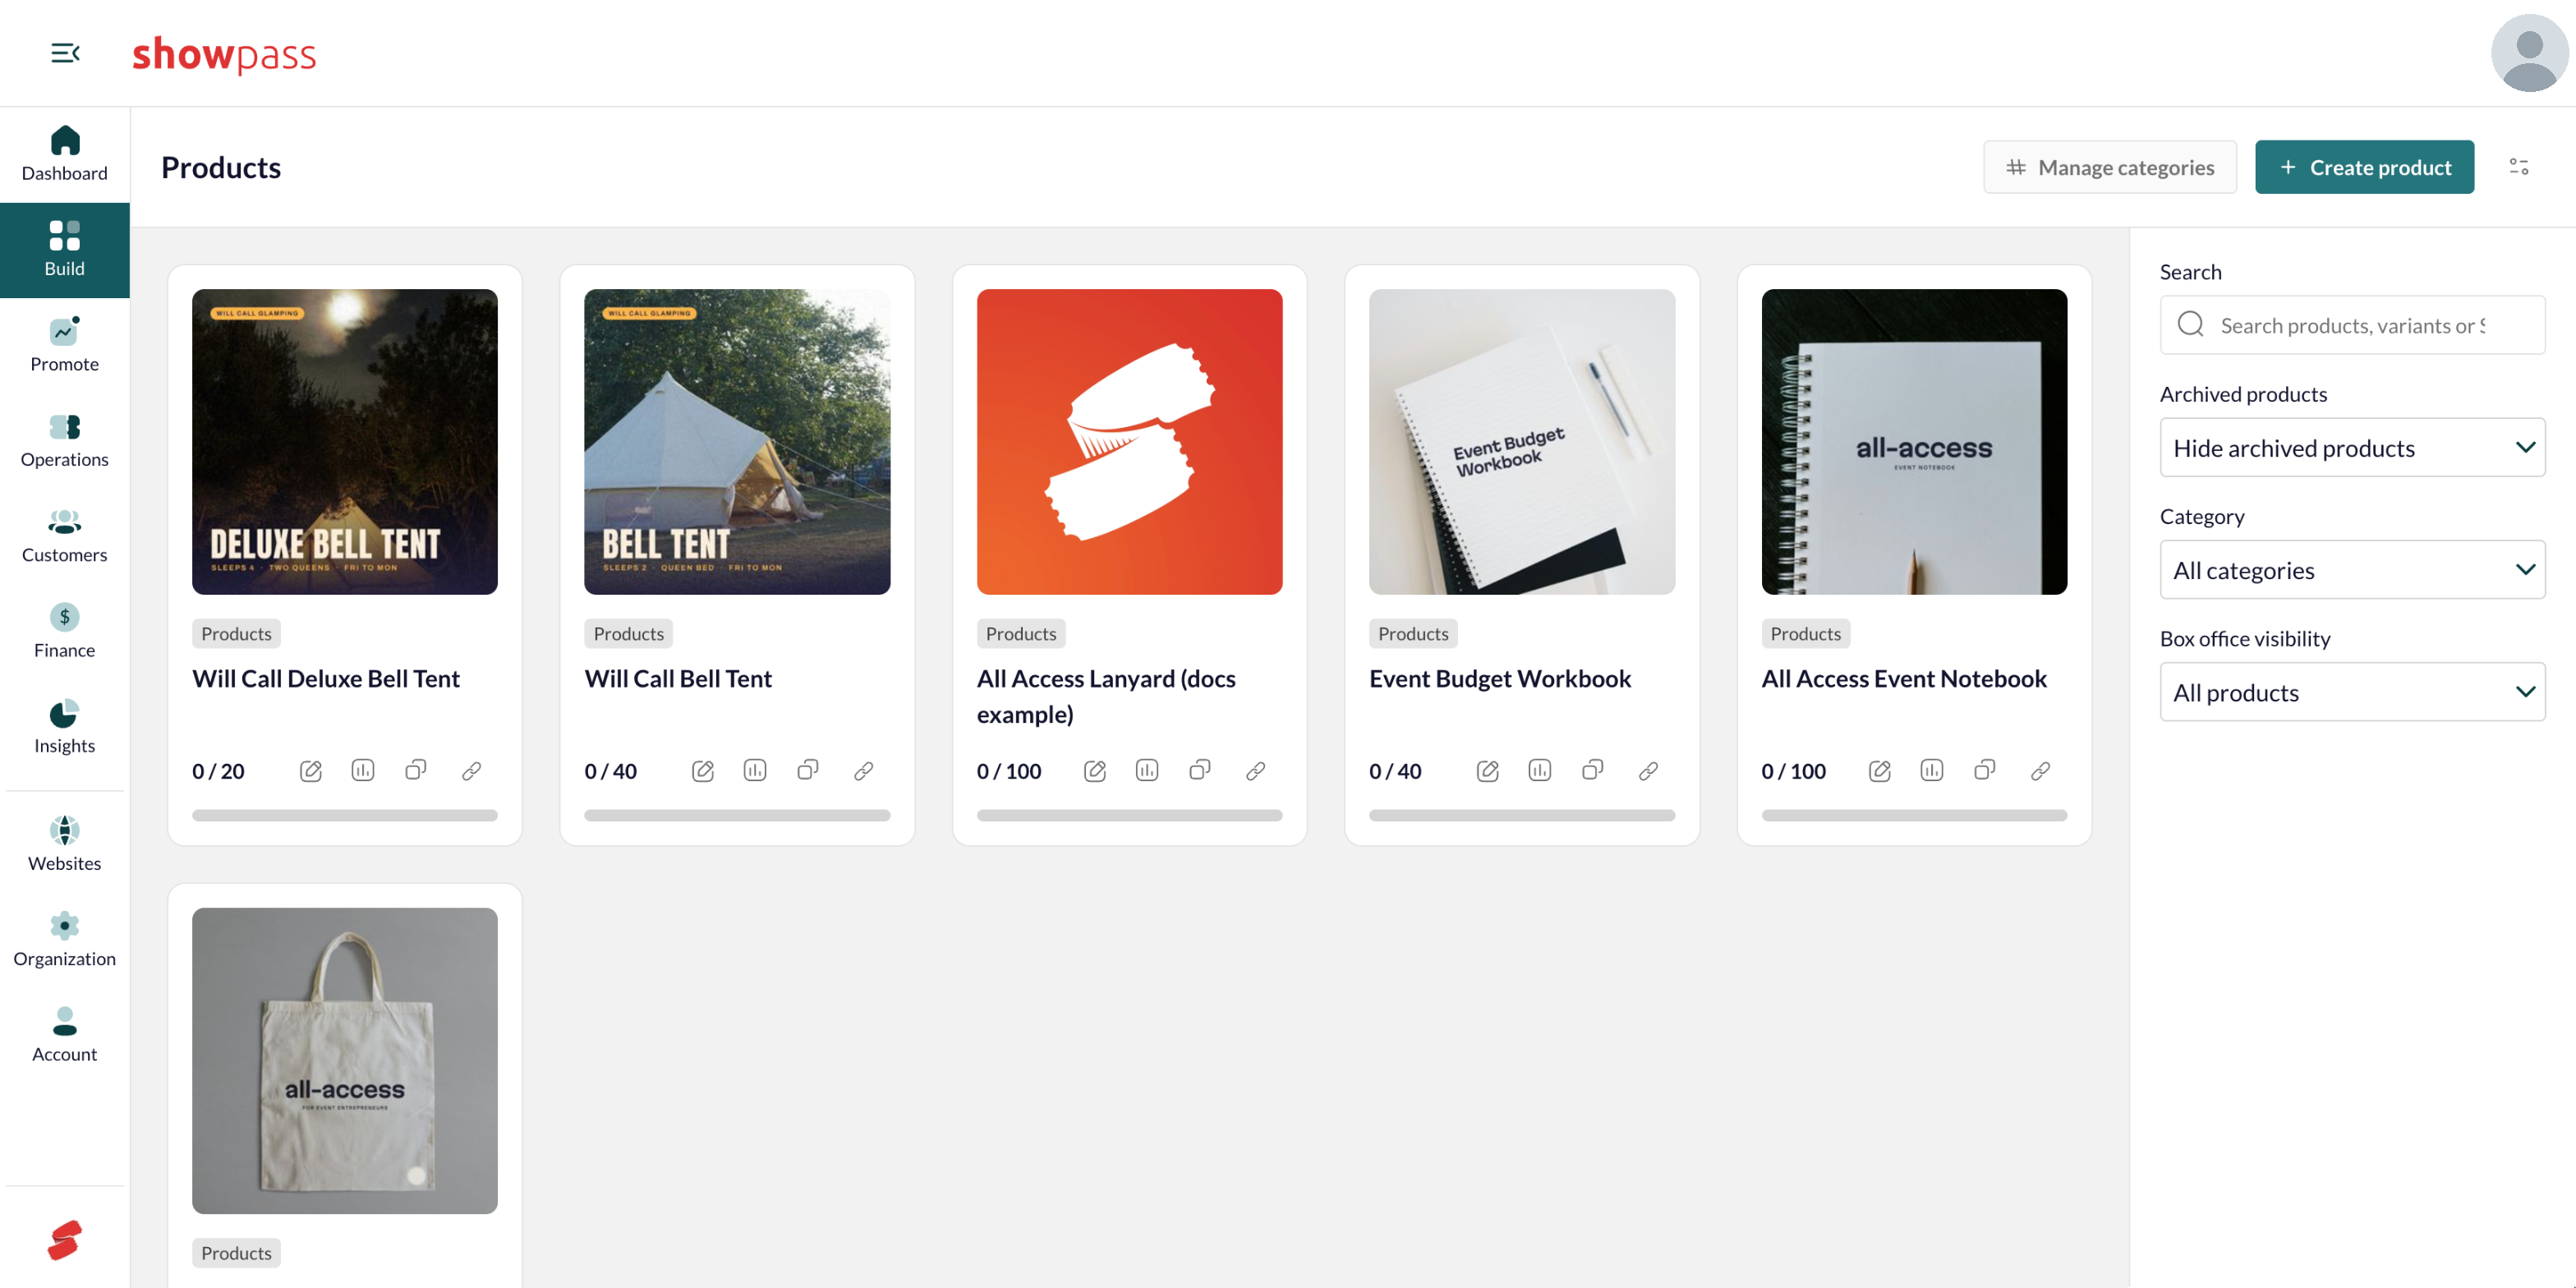
Task: Open the all-access tote bag thumbnail
Action: click(x=345, y=1061)
